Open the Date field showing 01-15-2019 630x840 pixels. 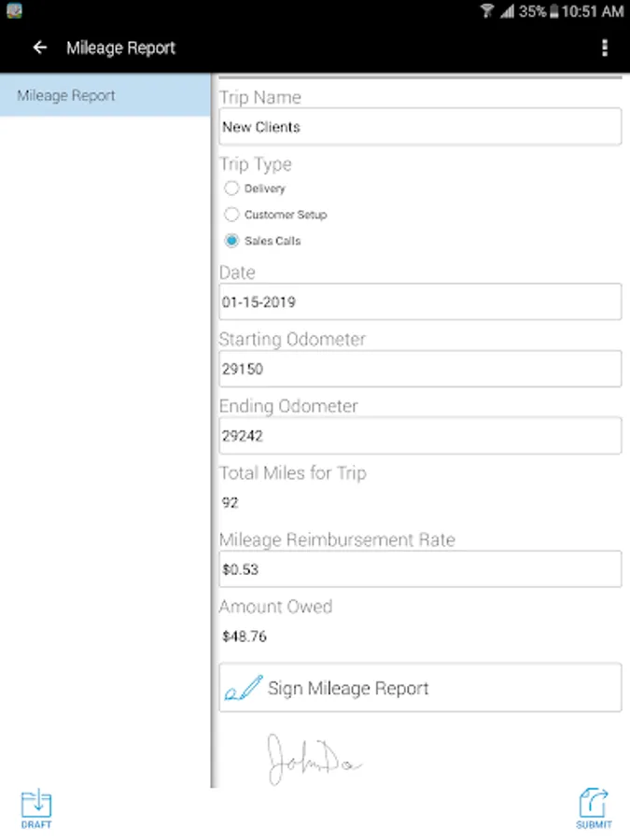pyautogui.click(x=420, y=302)
